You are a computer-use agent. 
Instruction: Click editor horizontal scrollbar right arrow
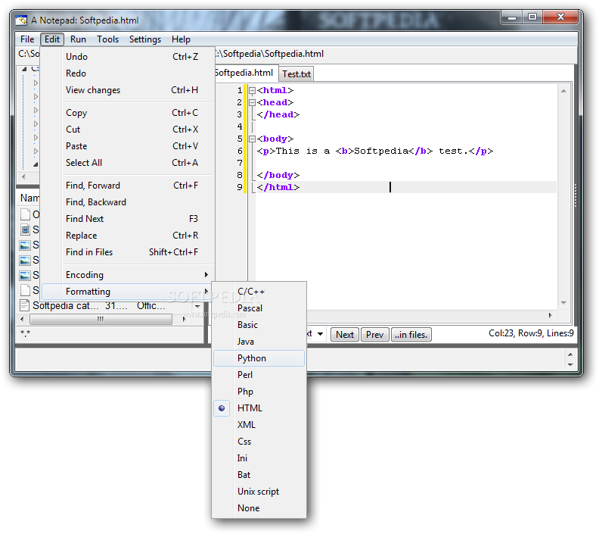[550, 315]
